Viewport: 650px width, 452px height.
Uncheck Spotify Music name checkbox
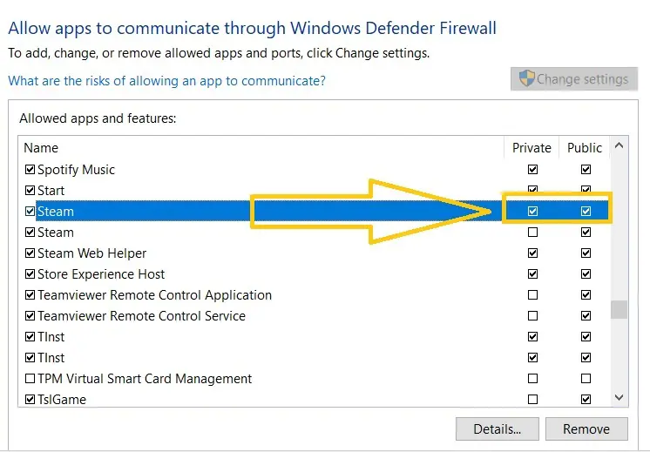point(30,169)
